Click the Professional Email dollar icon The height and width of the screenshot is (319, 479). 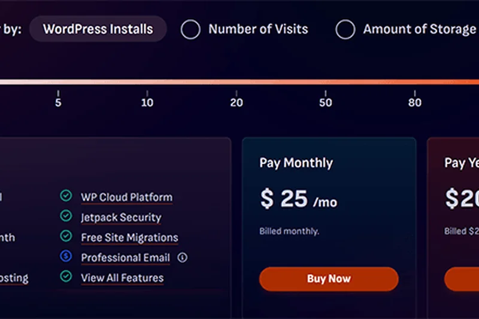point(66,257)
